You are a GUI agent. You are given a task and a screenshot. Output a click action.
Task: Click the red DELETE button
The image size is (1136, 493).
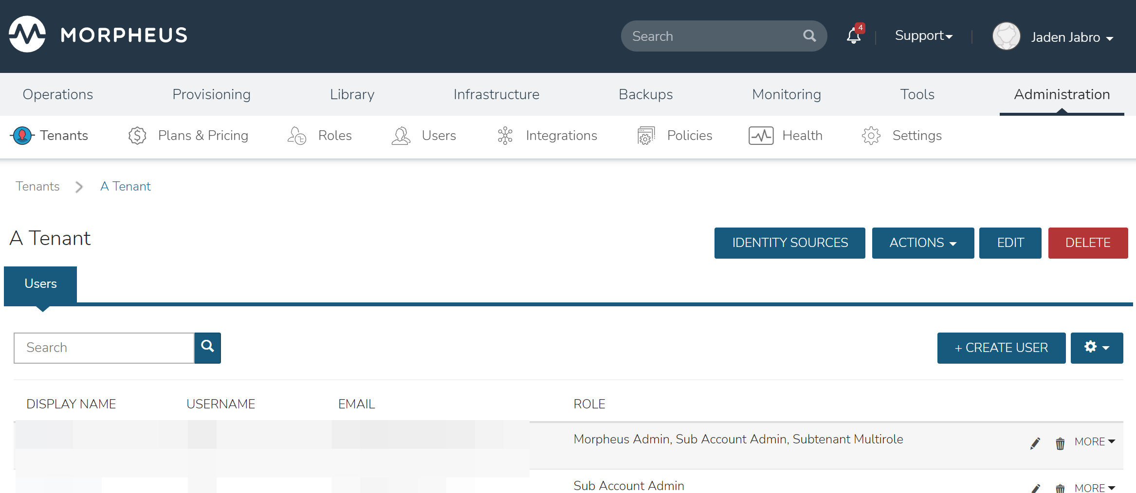click(x=1088, y=243)
